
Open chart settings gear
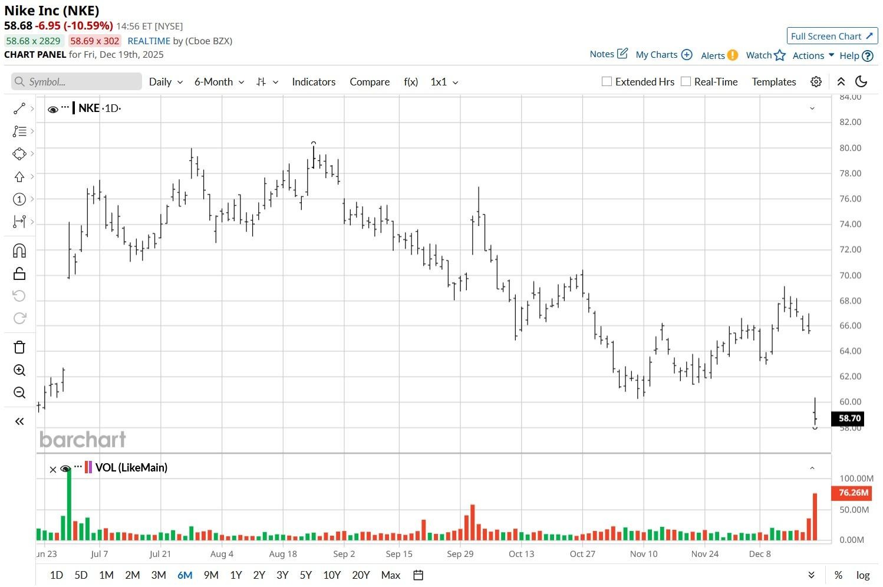point(816,82)
